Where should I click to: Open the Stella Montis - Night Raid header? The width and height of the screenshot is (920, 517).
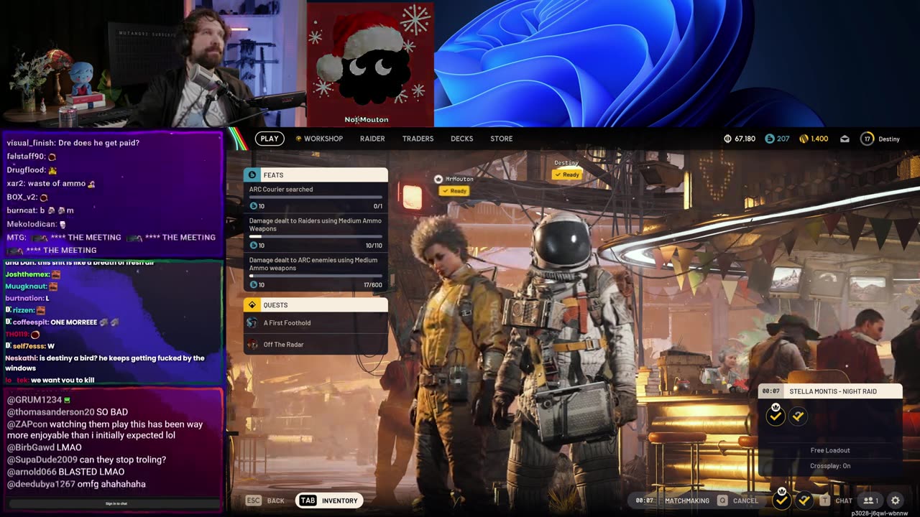tap(830, 391)
